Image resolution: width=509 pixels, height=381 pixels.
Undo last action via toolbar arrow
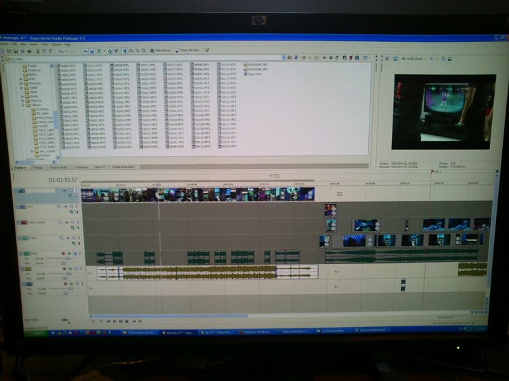pos(61,51)
